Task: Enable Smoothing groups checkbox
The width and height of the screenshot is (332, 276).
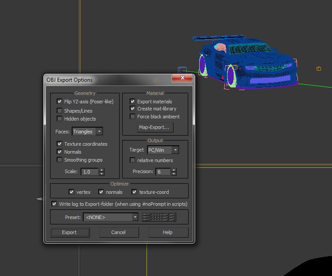Action: 59,160
